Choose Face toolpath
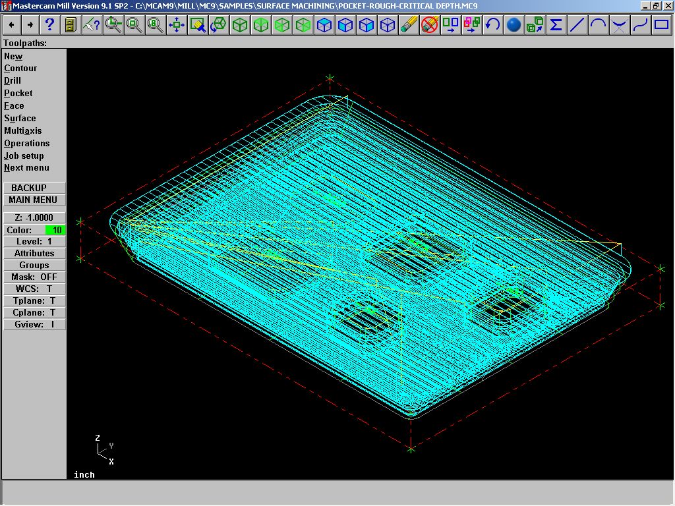 point(15,106)
